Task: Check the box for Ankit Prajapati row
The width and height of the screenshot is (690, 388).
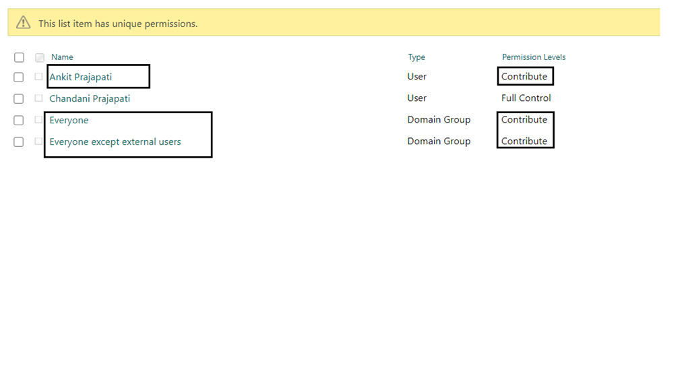Action: (18, 77)
